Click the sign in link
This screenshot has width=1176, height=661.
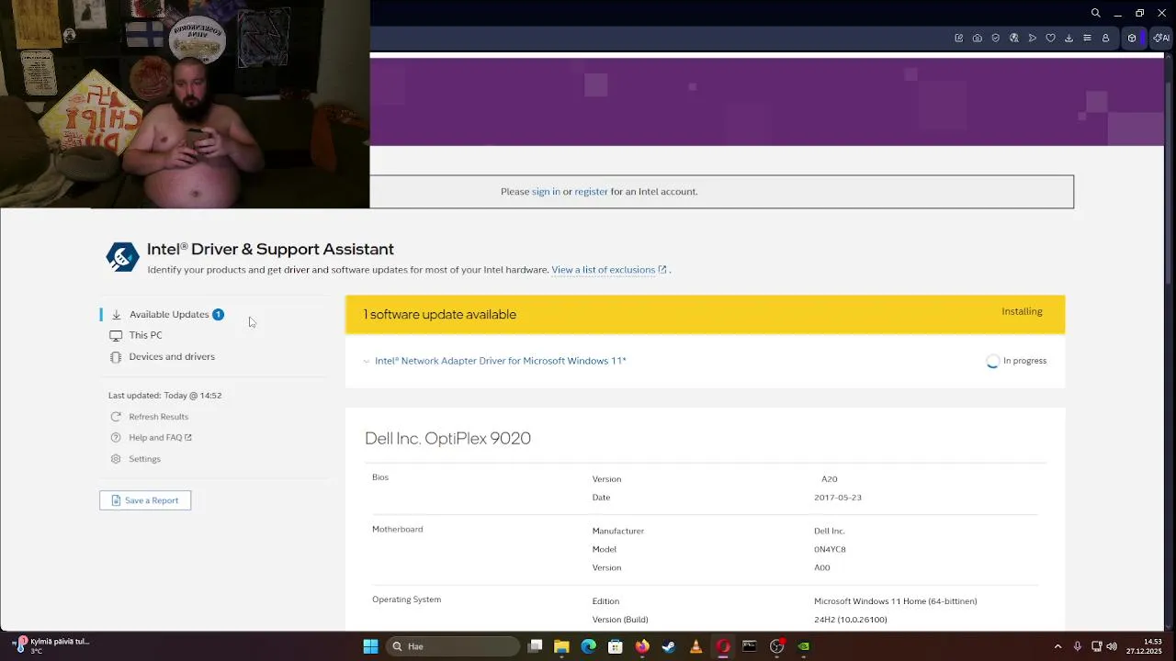point(546,192)
